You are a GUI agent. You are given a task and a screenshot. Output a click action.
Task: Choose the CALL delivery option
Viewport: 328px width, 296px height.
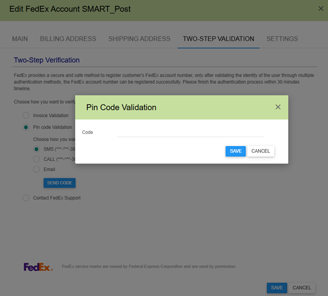click(36, 159)
